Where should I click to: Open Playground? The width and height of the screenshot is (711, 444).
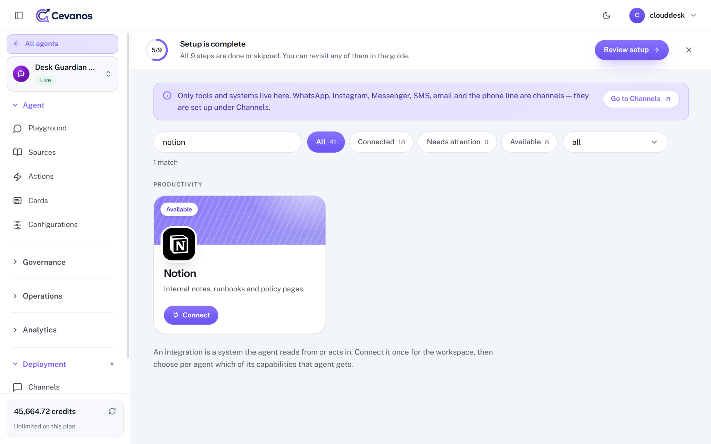(47, 128)
